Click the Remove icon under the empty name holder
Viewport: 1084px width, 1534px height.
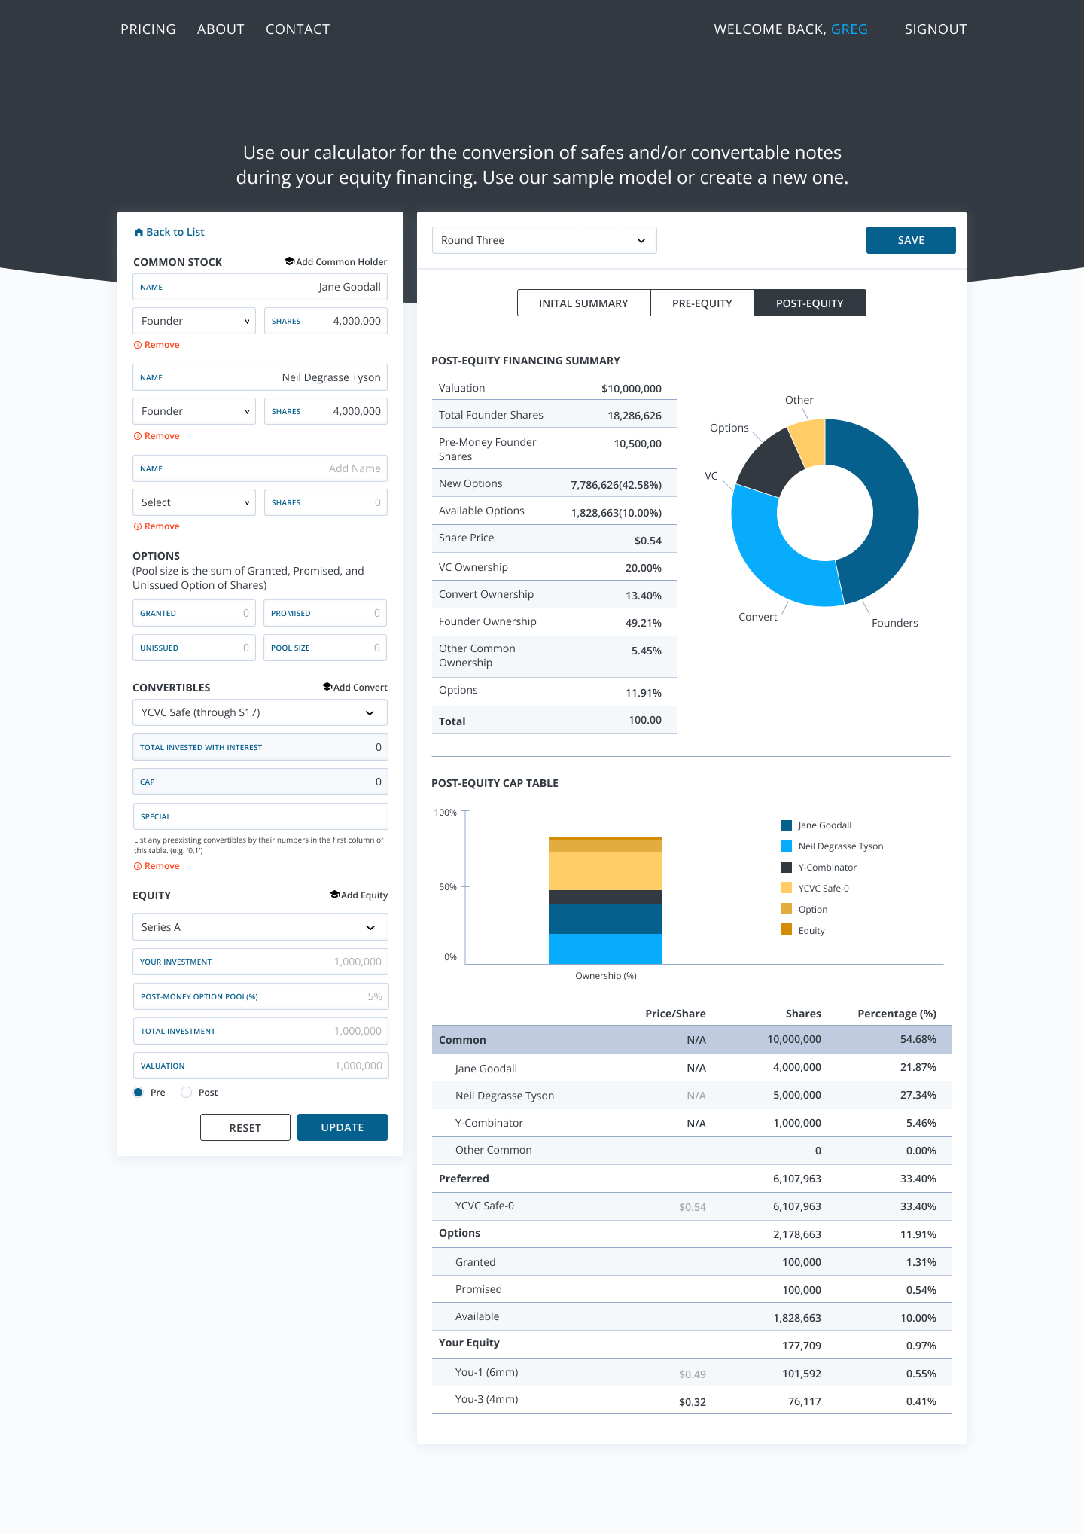[x=138, y=526]
